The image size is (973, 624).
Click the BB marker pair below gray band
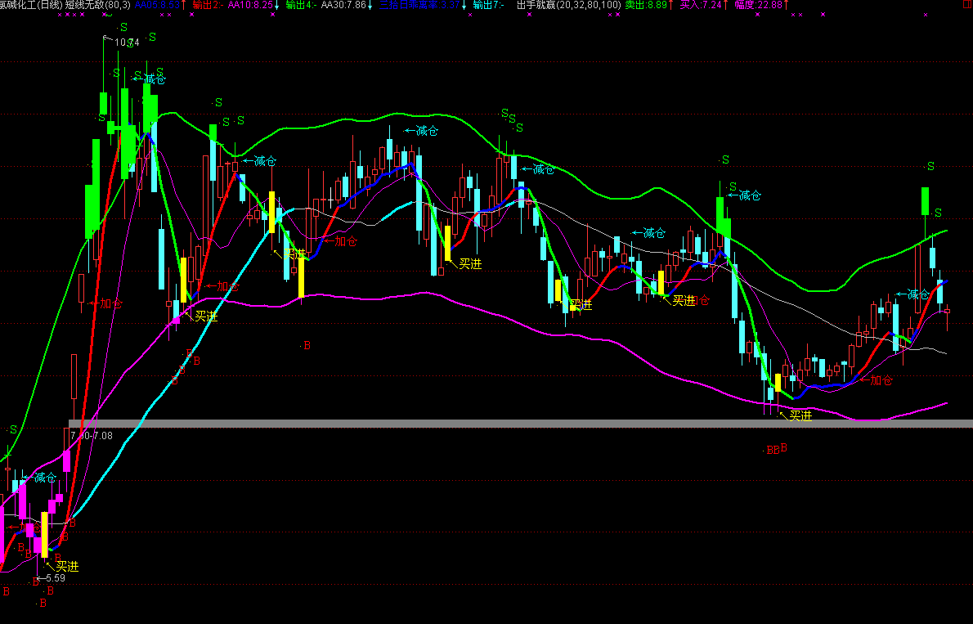[x=772, y=450]
